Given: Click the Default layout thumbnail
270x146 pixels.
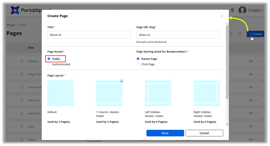Looking at the screenshot, I should (61, 93).
